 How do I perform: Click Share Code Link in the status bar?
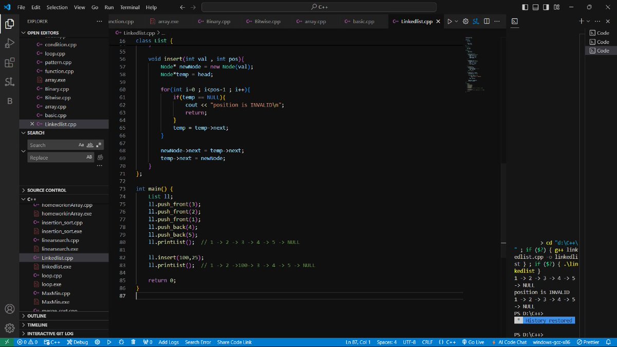pos(234,342)
